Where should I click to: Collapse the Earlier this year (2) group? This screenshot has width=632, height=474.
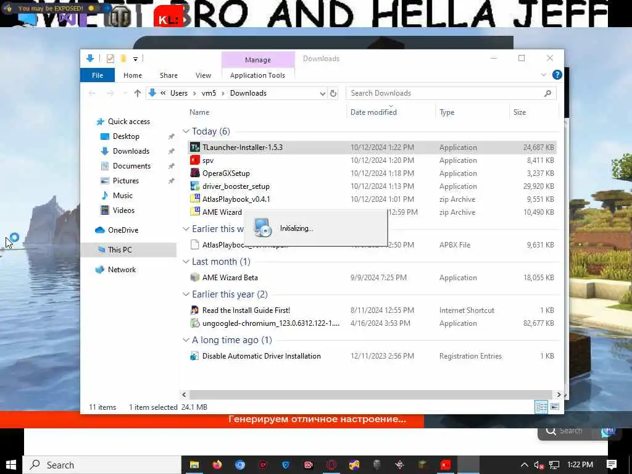[x=186, y=294]
